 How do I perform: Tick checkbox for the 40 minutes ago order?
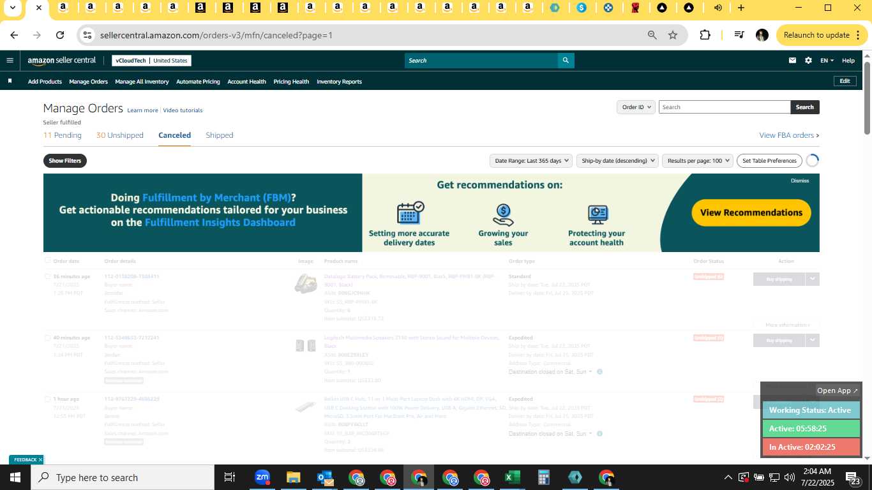click(x=47, y=338)
